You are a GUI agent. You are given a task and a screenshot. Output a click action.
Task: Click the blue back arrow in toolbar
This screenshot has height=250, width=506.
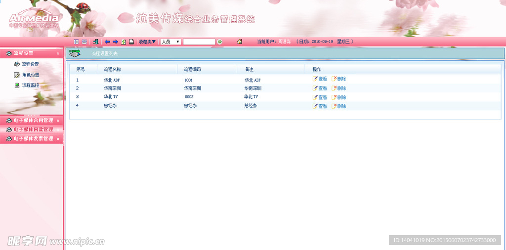click(x=107, y=42)
